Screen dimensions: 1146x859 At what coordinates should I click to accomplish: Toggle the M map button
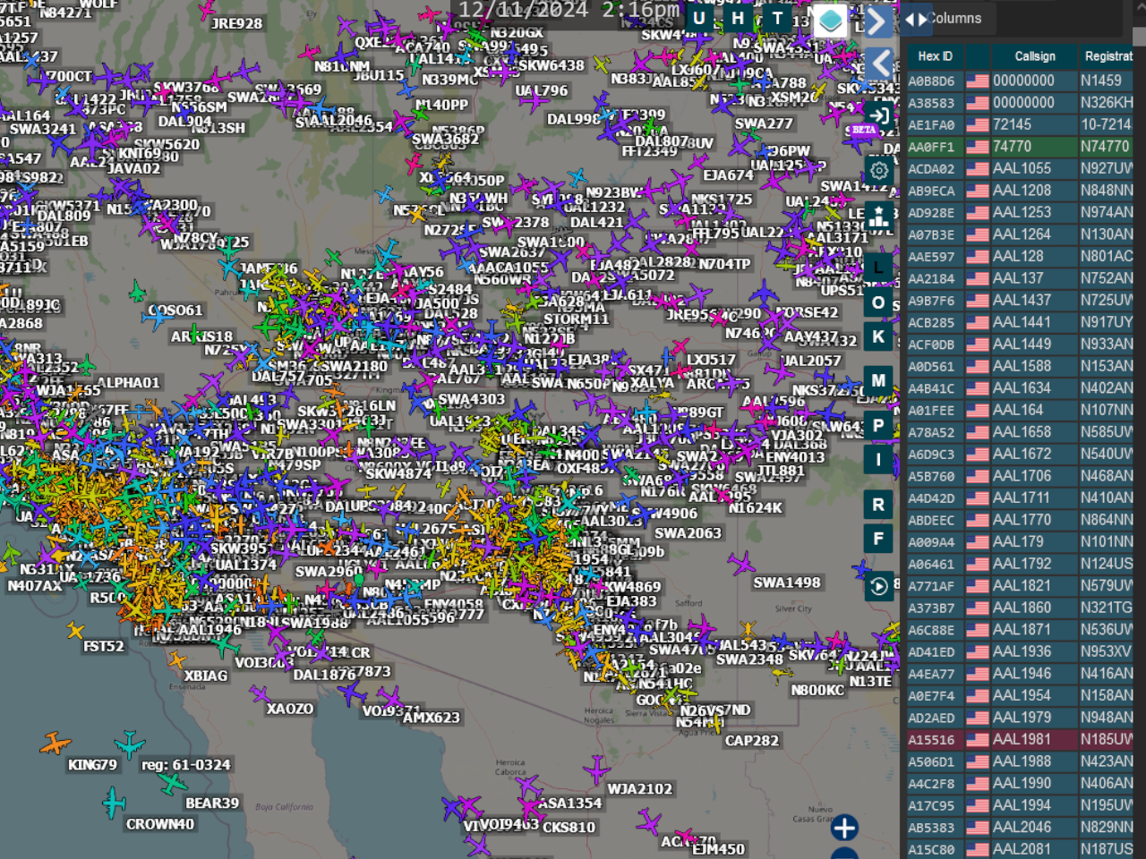[878, 380]
